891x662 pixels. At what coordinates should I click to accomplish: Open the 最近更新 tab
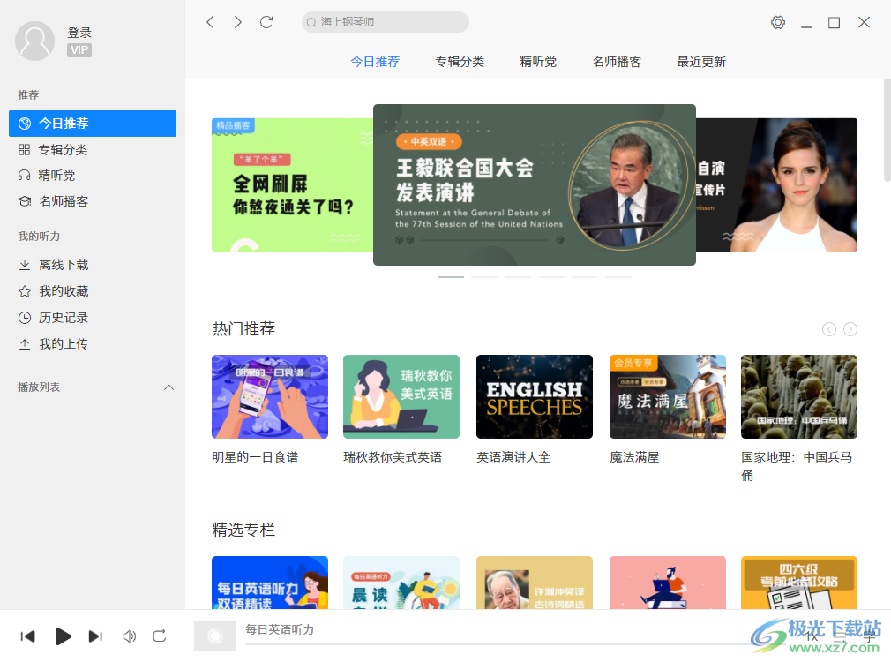click(x=700, y=62)
